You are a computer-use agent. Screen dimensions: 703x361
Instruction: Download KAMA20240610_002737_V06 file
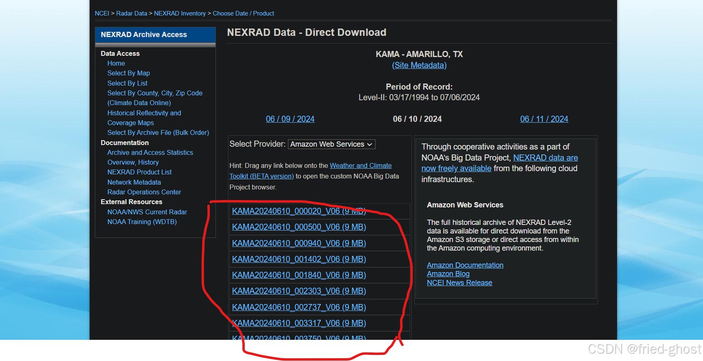point(299,307)
